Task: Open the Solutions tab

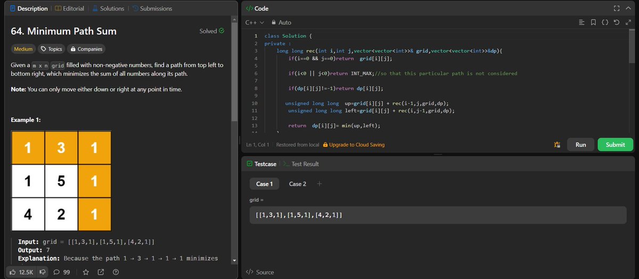Action: pos(108,9)
